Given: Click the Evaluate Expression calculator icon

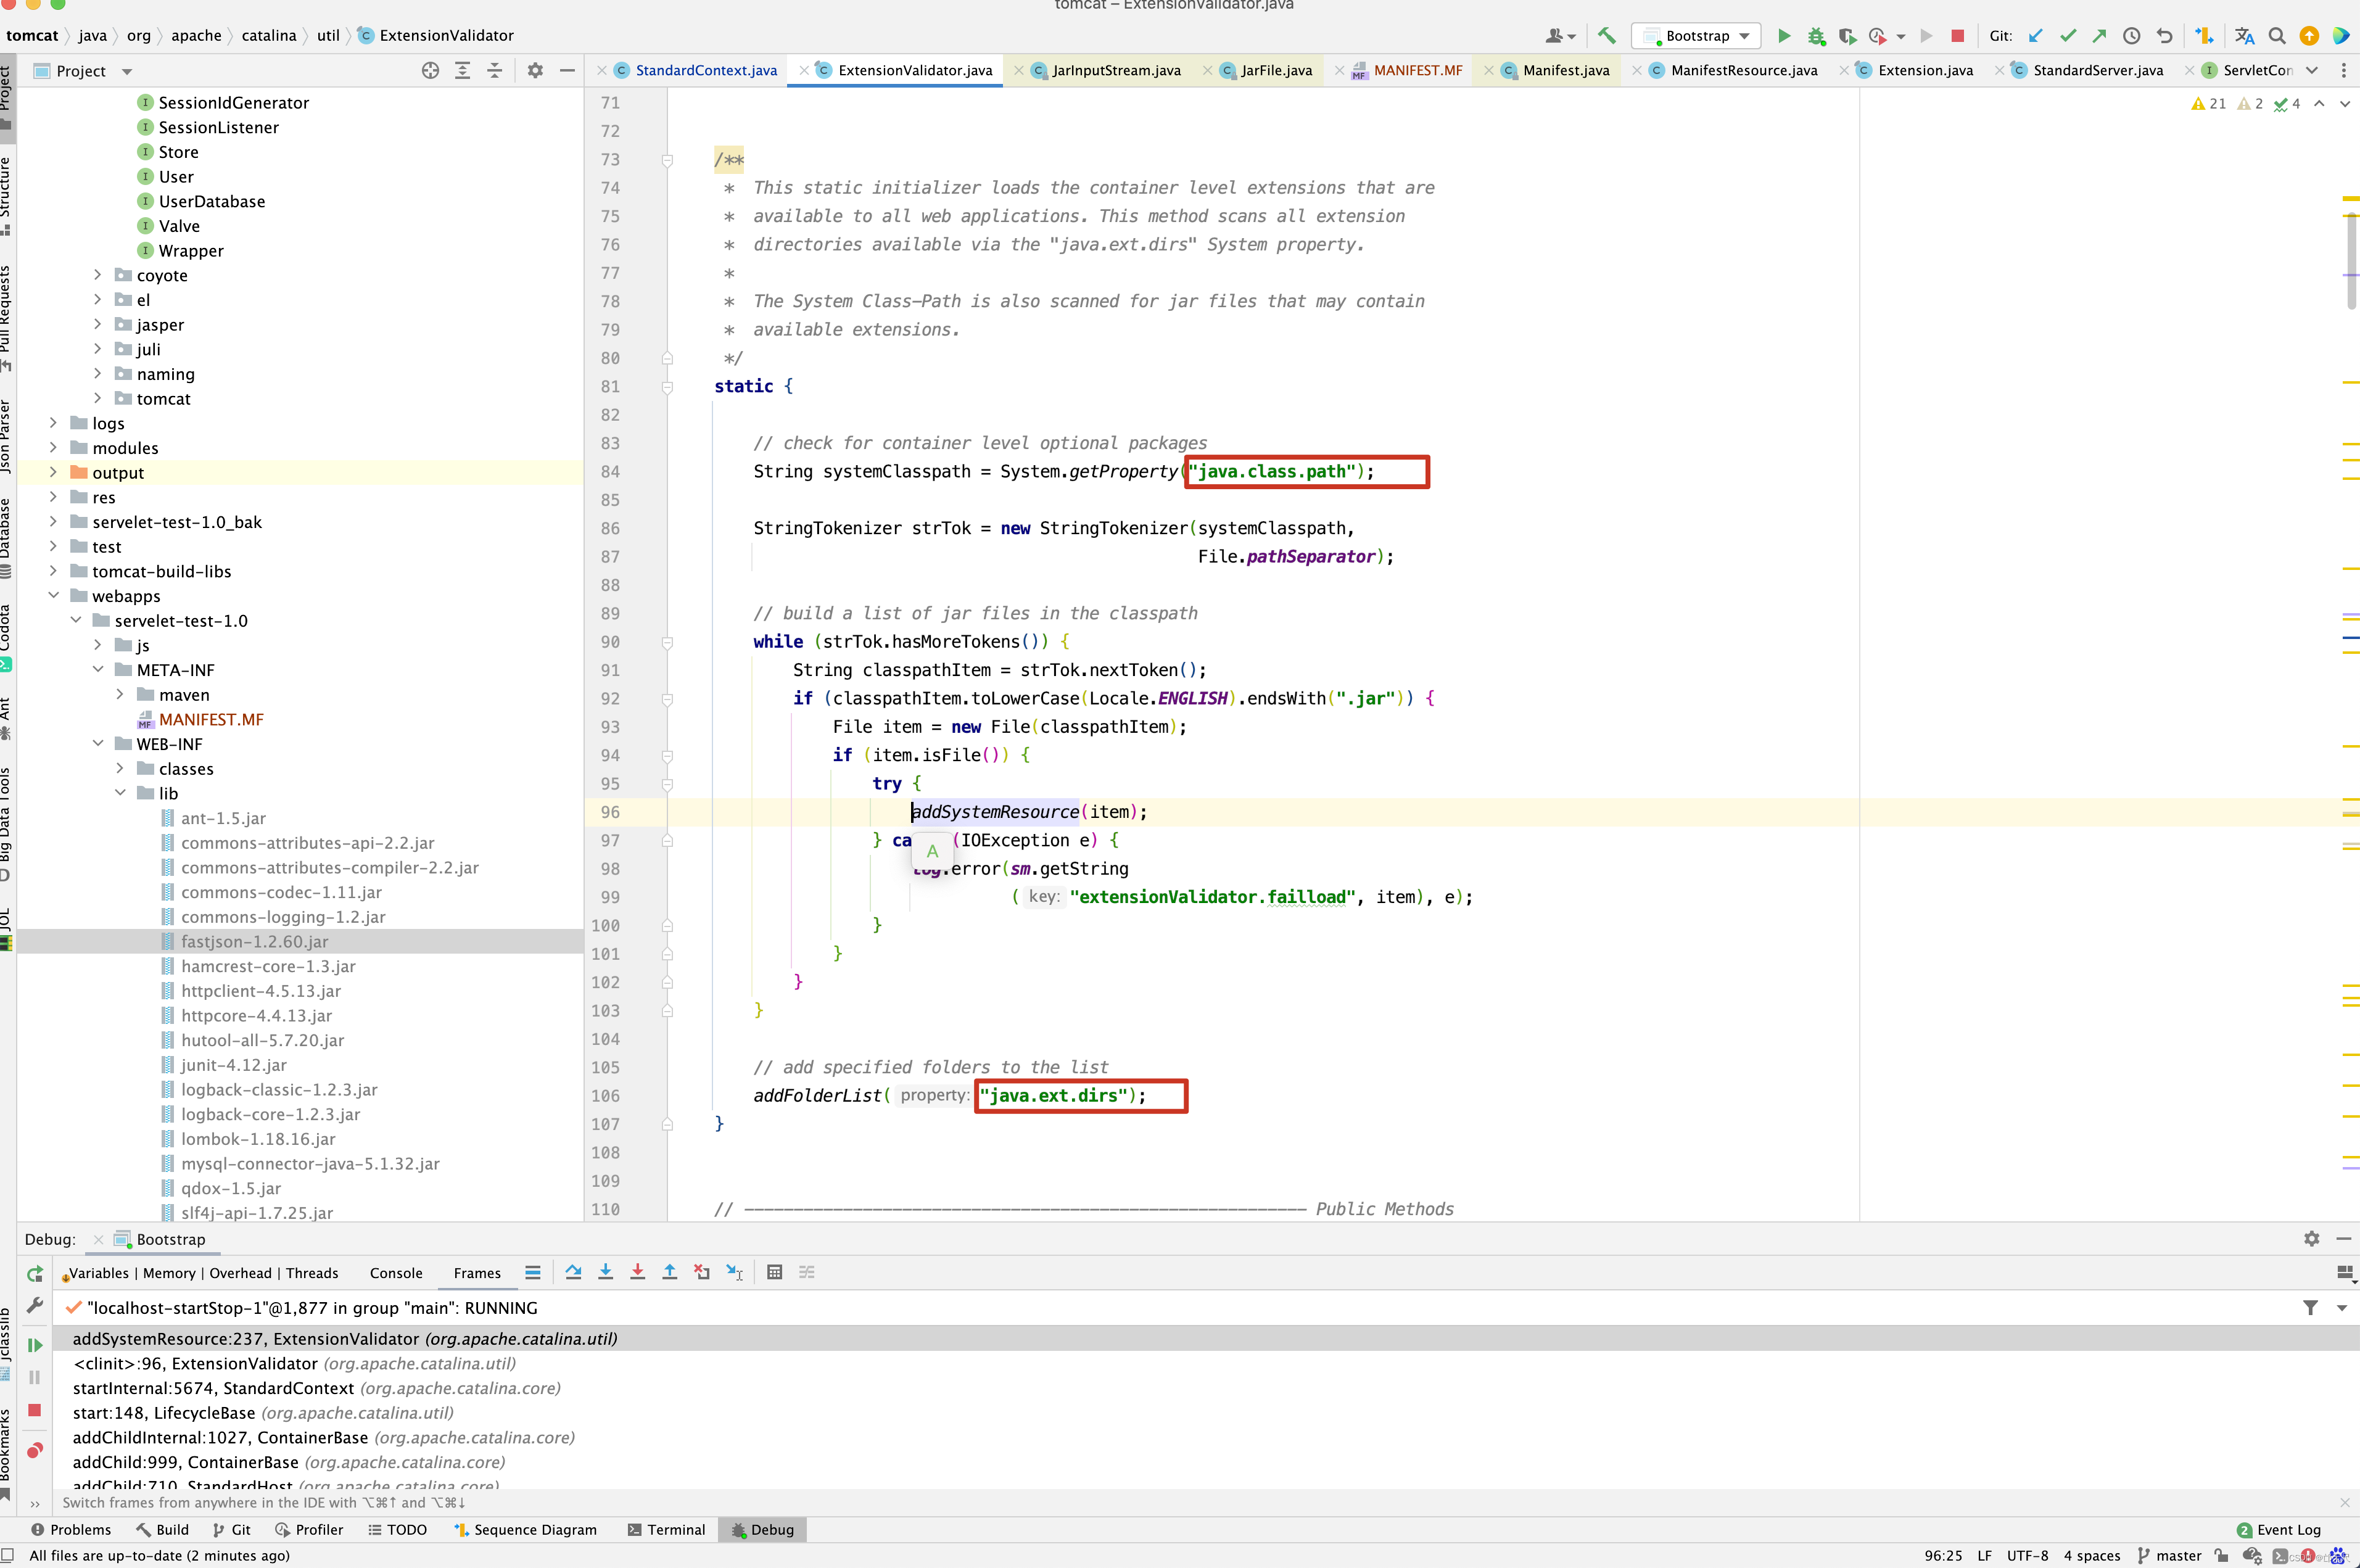Looking at the screenshot, I should pos(774,1272).
